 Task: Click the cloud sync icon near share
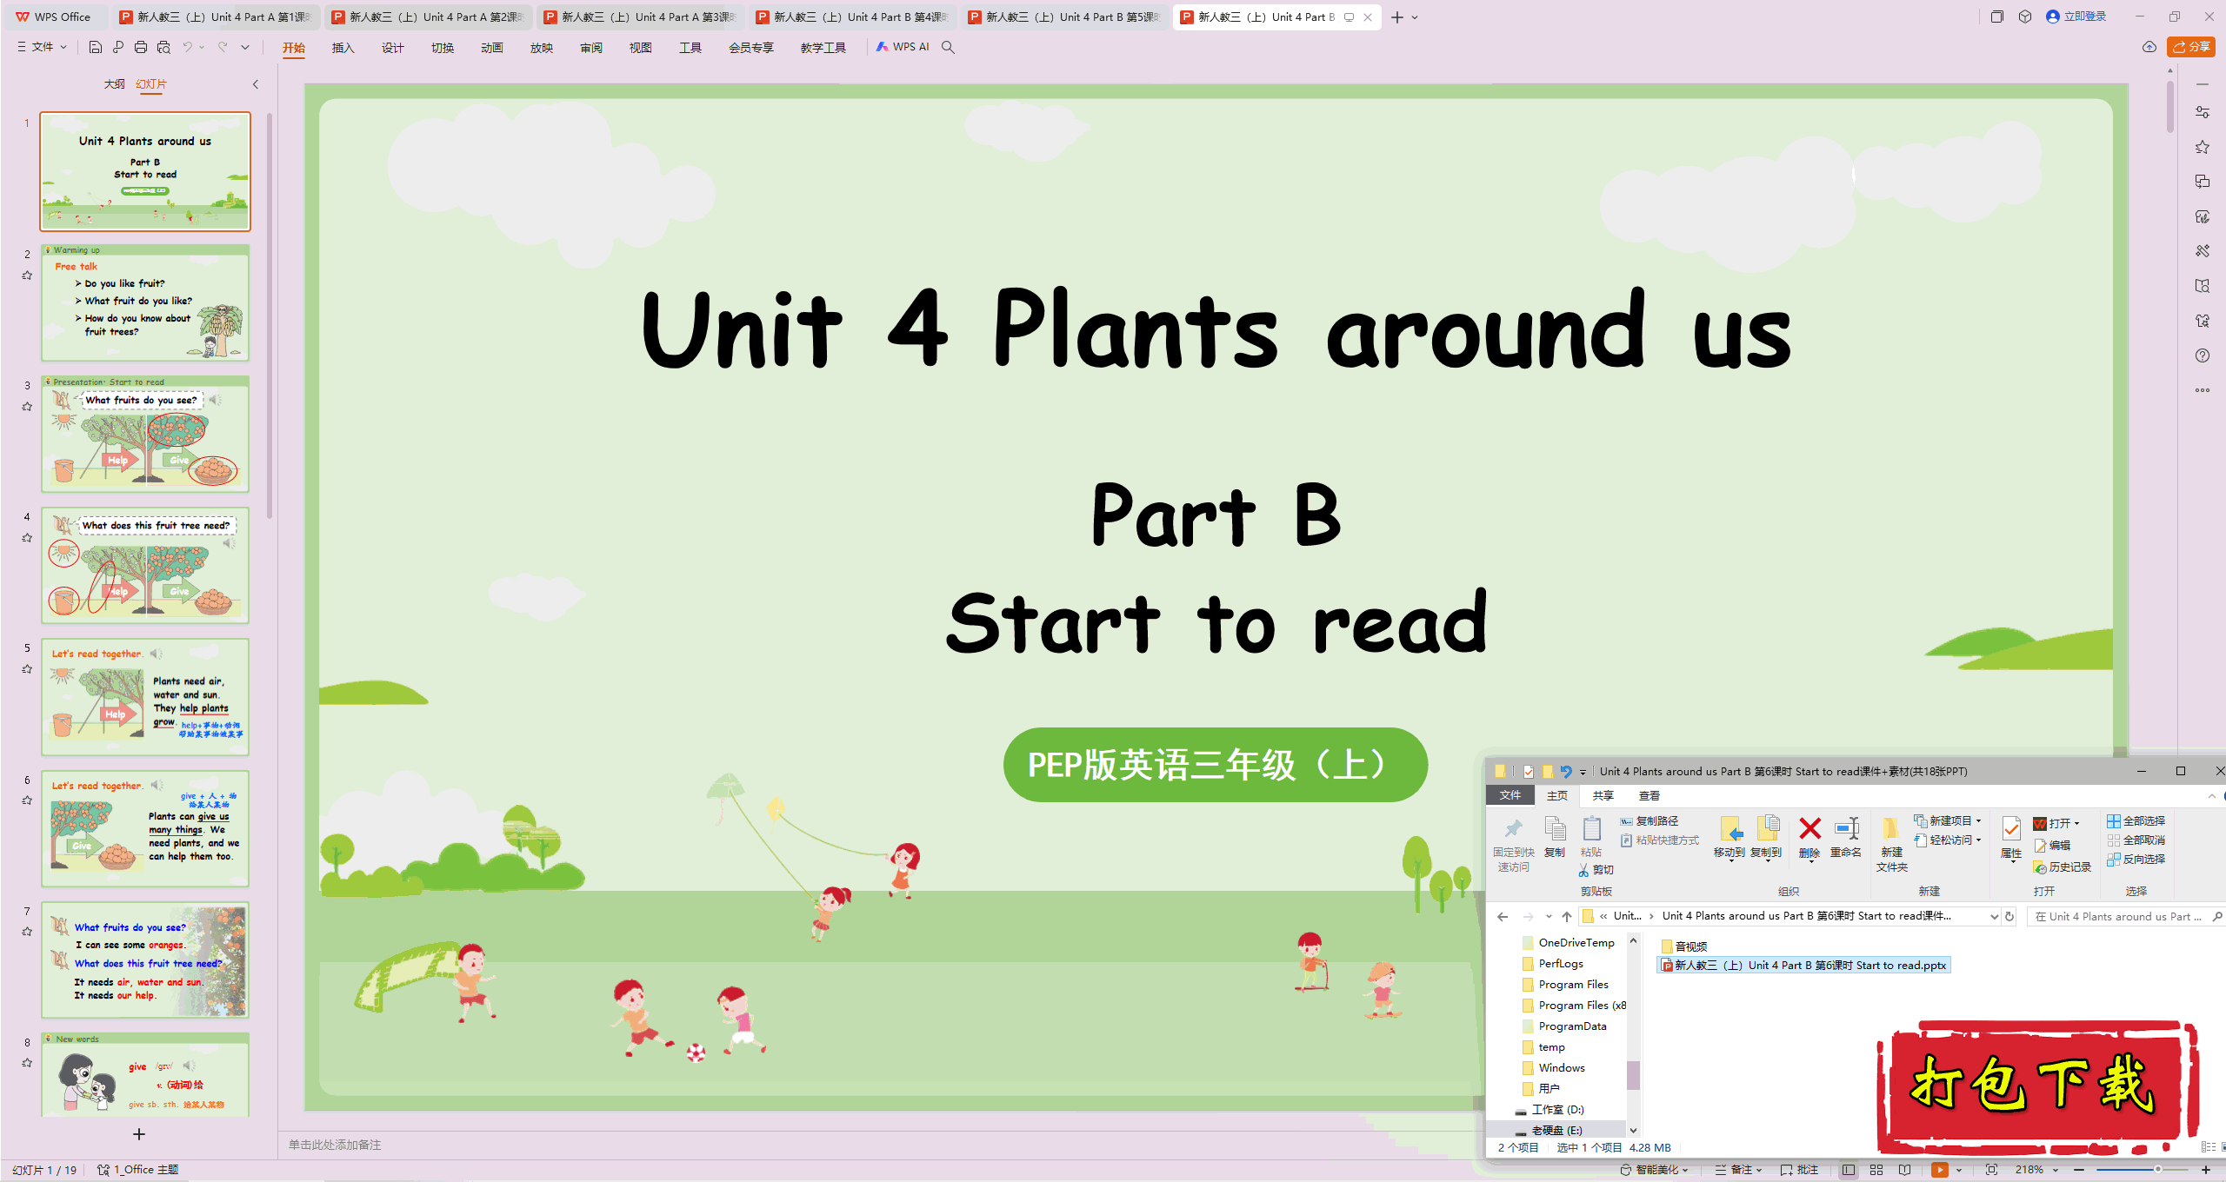(2149, 47)
